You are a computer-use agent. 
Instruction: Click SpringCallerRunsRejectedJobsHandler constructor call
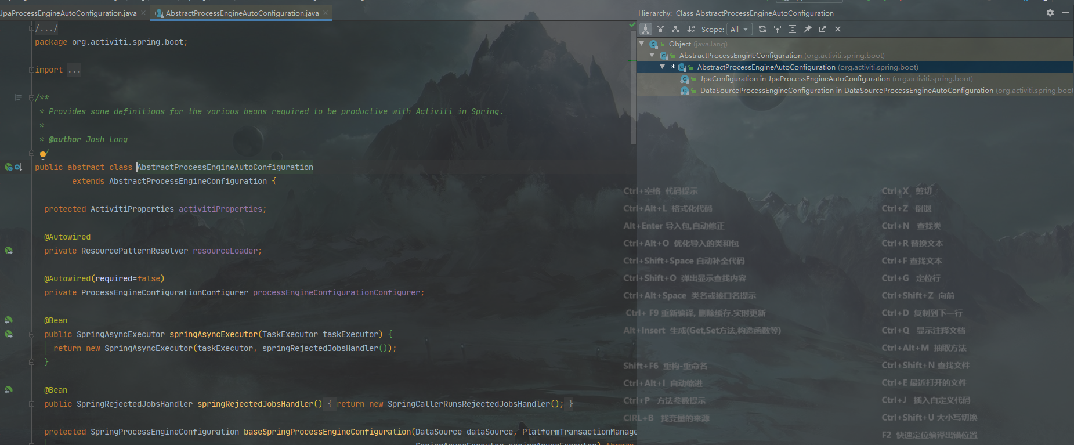[469, 404]
